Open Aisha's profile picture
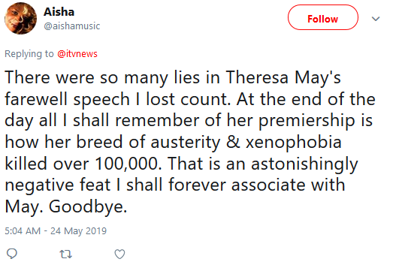Screen dimensions: 408x277 [x=20, y=19]
